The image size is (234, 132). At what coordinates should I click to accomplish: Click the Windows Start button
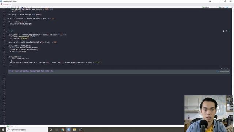coord(3,129)
